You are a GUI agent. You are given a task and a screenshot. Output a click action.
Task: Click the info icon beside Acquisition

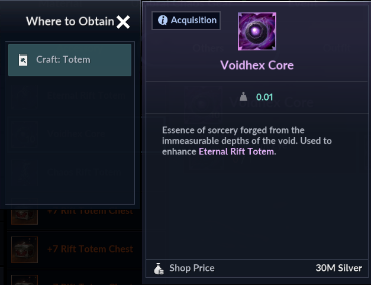pos(162,21)
